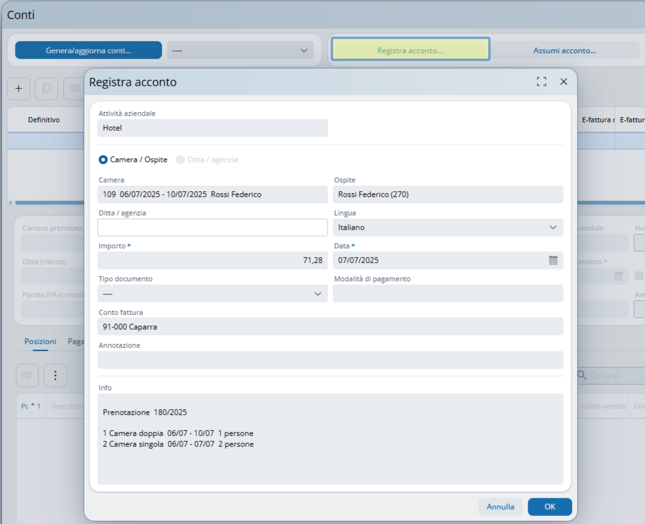
Task: Click the duplicate icon in Conti toolbar
Action: tap(46, 88)
